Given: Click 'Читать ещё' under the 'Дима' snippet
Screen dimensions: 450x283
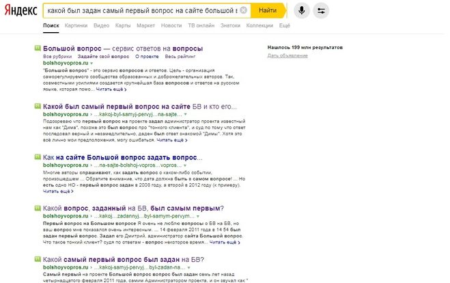Looking at the screenshot, I should (172, 140).
